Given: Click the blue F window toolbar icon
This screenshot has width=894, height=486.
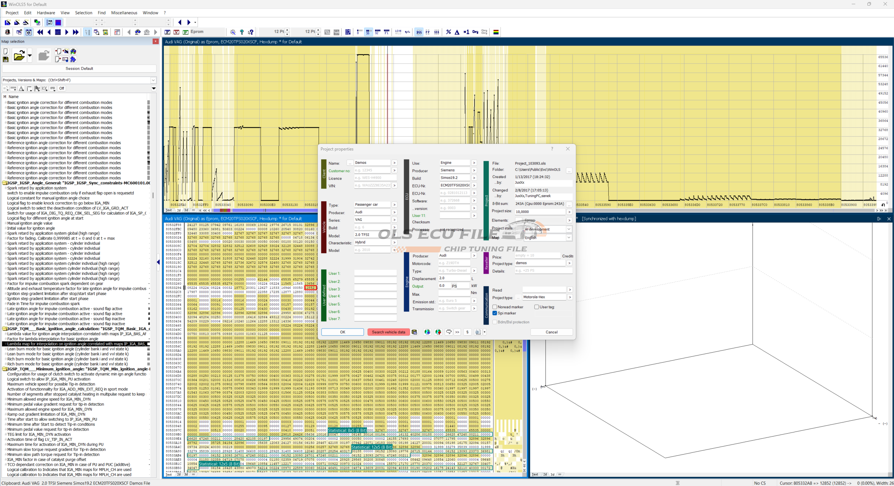Looking at the screenshot, I should pos(168,32).
